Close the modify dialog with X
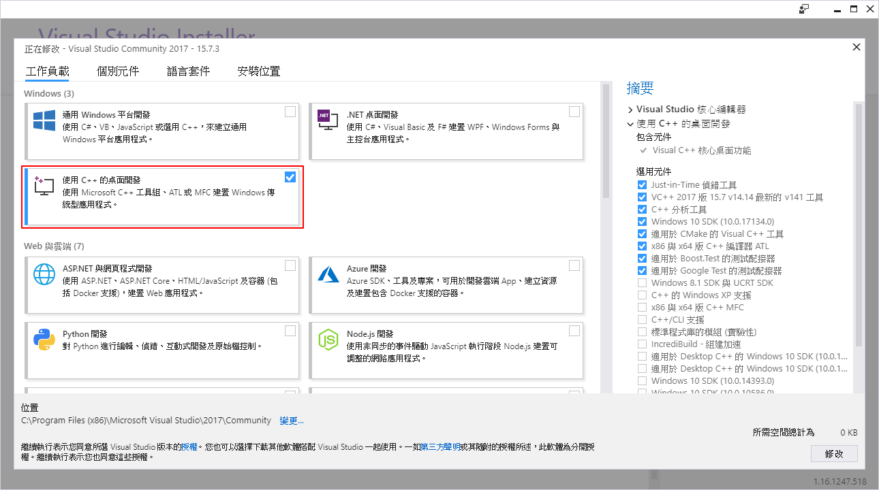Viewport: 879px width, 490px height. pyautogui.click(x=857, y=47)
